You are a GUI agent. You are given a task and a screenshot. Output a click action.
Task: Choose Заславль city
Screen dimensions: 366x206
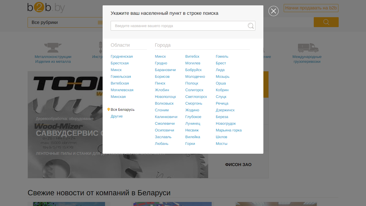coord(163,137)
